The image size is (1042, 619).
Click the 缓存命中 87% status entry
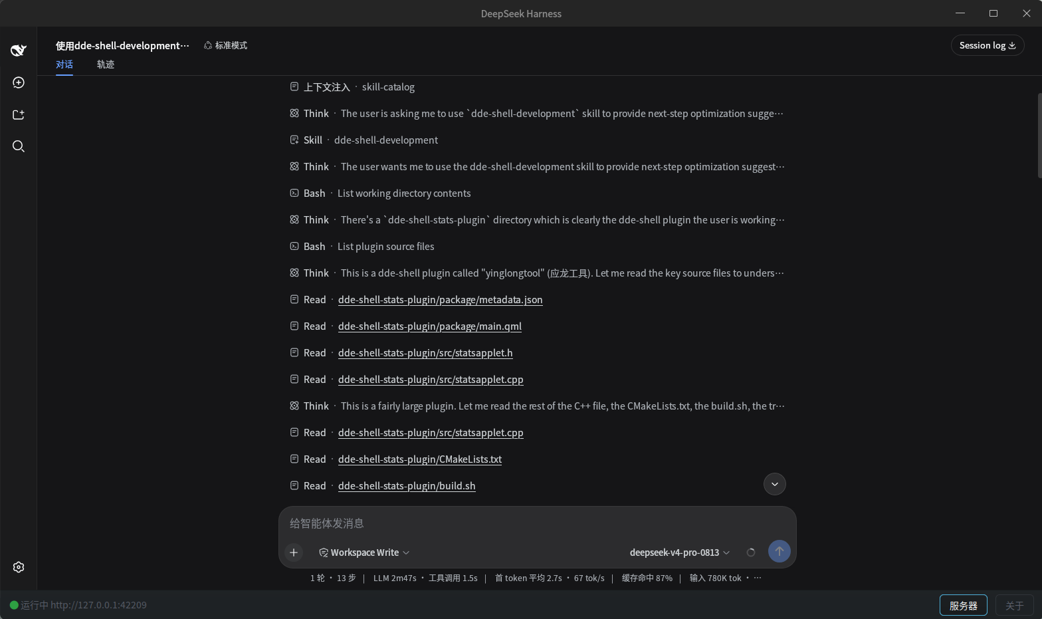tap(647, 578)
